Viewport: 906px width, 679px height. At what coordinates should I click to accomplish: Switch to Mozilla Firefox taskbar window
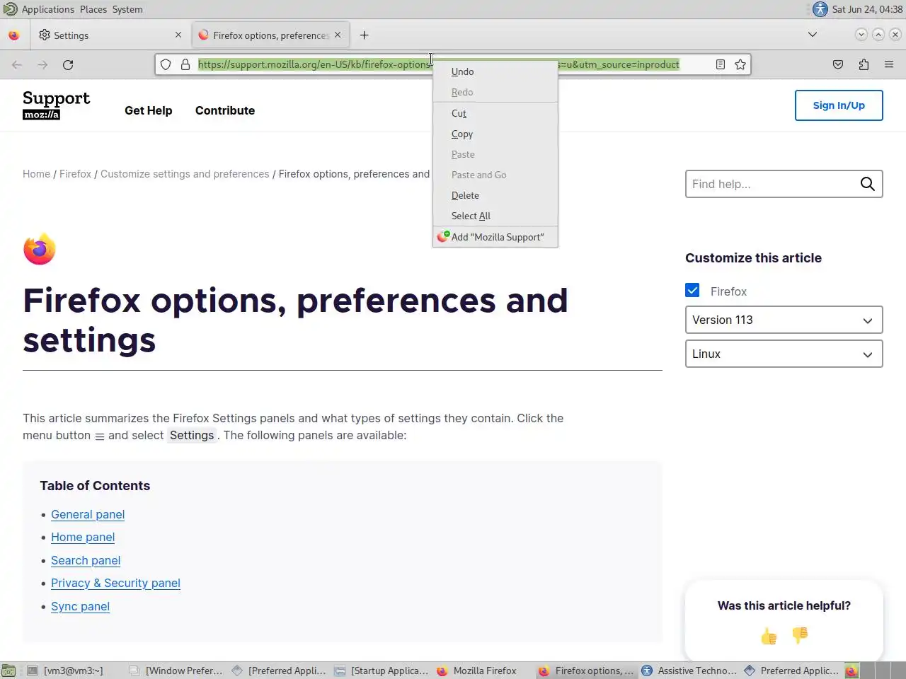tap(485, 671)
